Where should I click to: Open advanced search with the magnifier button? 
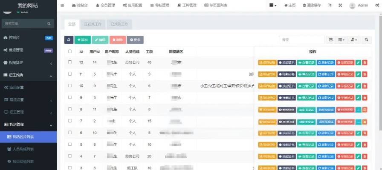click(367, 40)
